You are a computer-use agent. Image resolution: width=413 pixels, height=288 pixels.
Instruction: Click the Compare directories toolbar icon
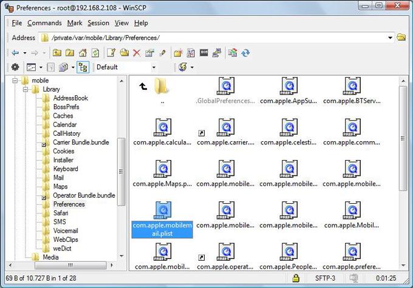(191, 53)
